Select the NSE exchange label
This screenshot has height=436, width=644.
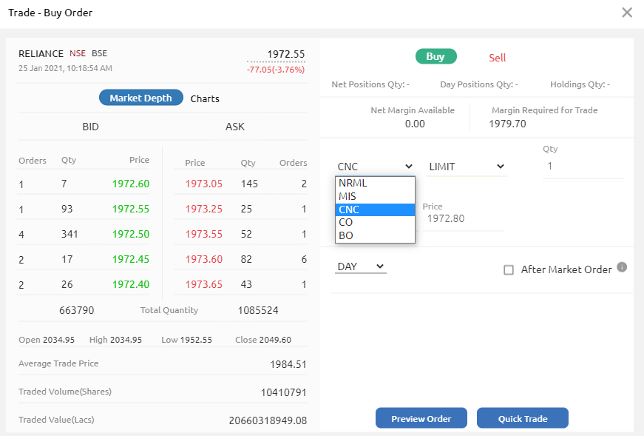point(75,53)
